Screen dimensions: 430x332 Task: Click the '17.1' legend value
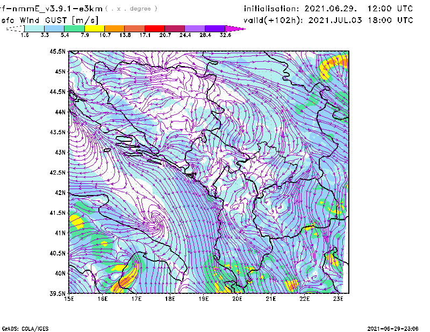click(x=145, y=35)
